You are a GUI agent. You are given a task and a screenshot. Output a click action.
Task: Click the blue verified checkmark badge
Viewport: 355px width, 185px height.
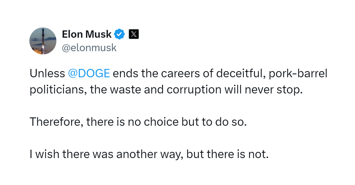coord(120,34)
